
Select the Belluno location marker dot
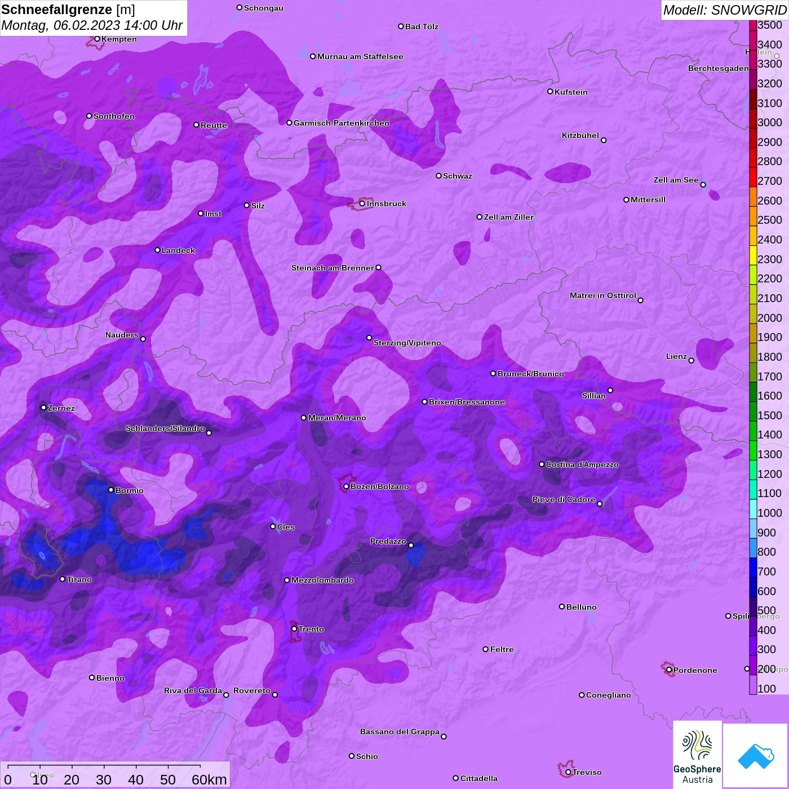562,606
